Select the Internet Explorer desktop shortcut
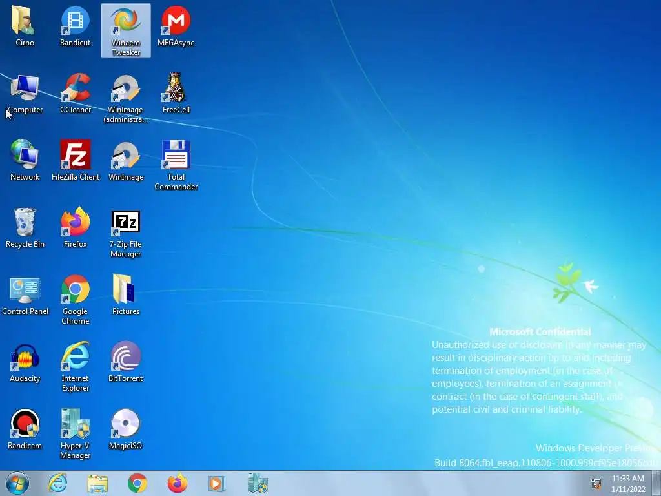Screen dimensions: 661x496 tap(76, 367)
